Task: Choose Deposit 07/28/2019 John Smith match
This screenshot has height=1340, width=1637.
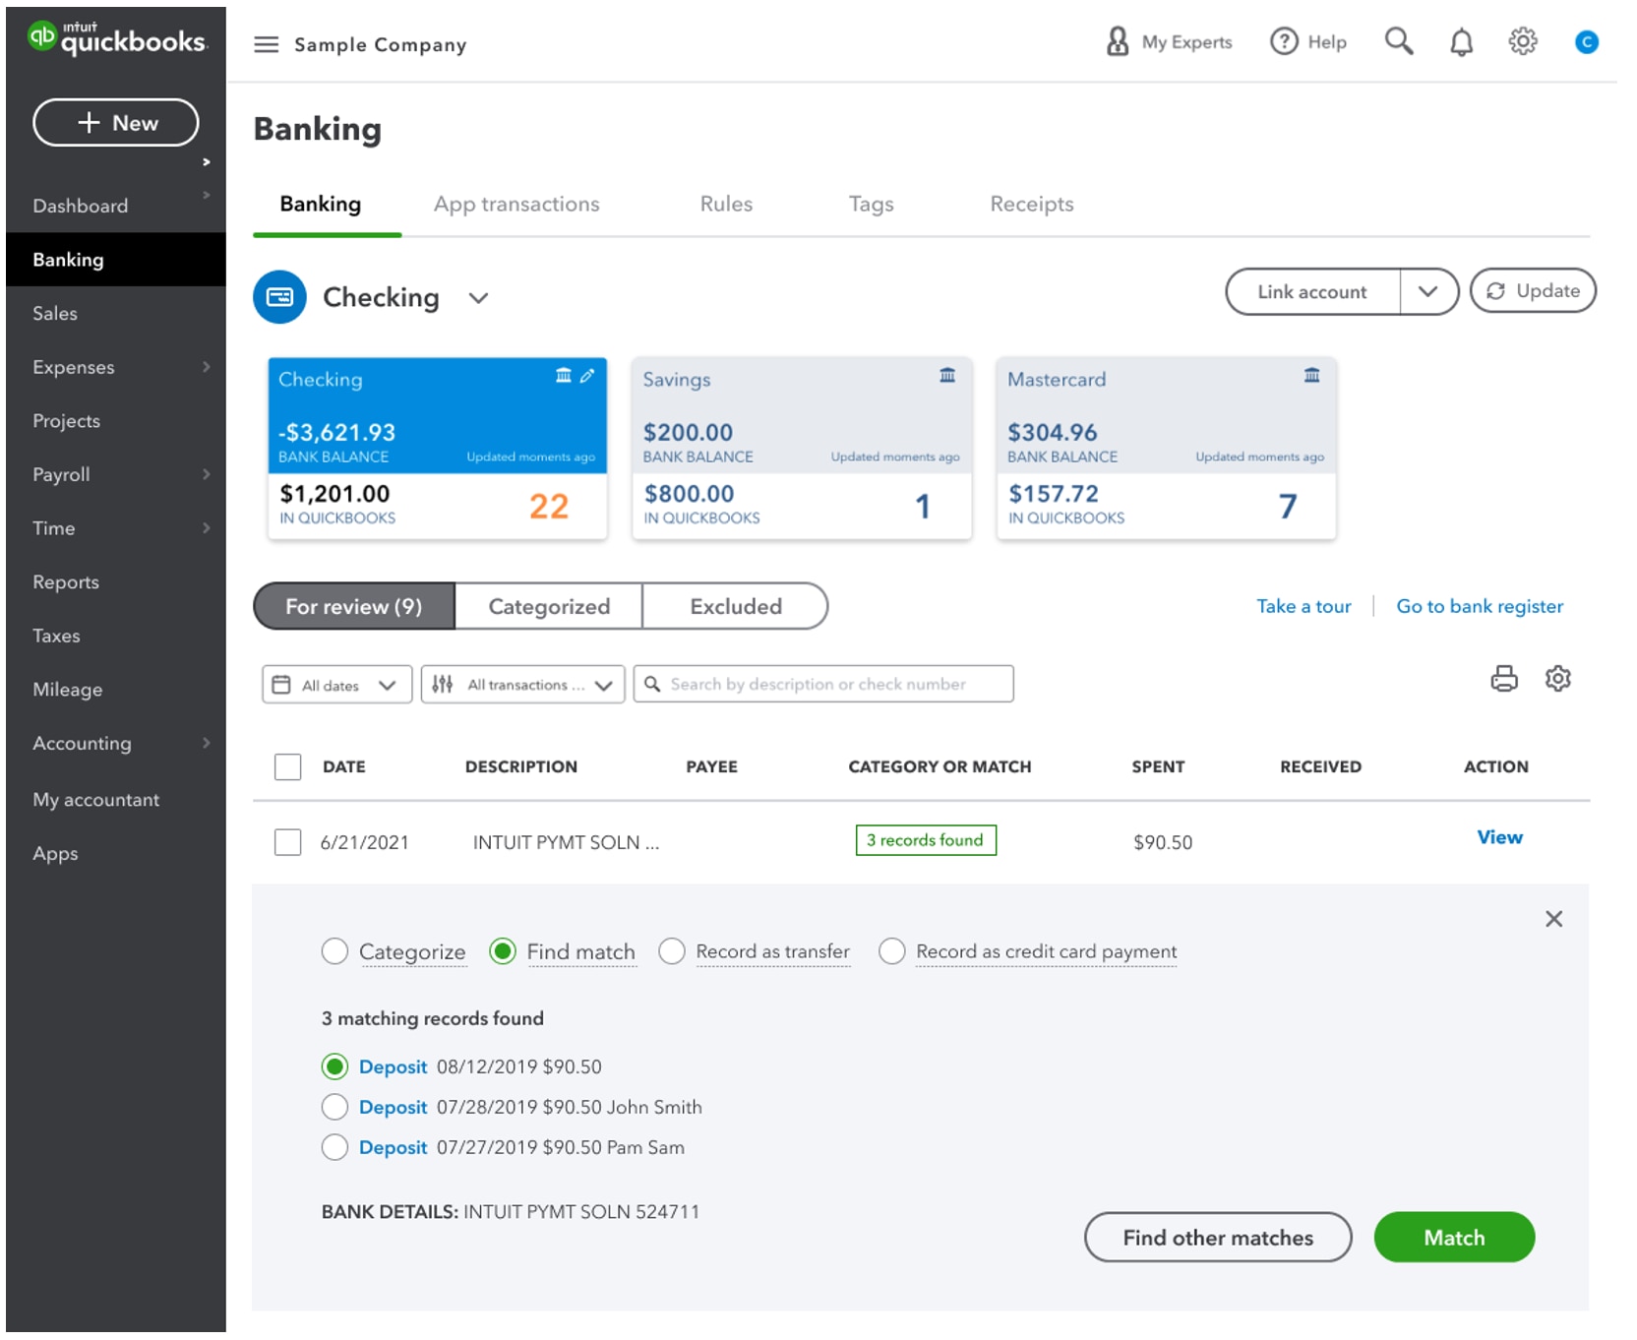Action: click(x=334, y=1107)
